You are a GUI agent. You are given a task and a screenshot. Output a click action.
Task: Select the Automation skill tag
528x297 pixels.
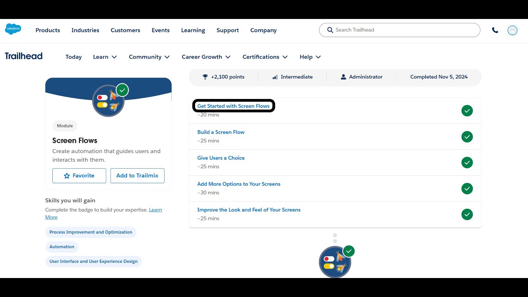click(x=62, y=247)
